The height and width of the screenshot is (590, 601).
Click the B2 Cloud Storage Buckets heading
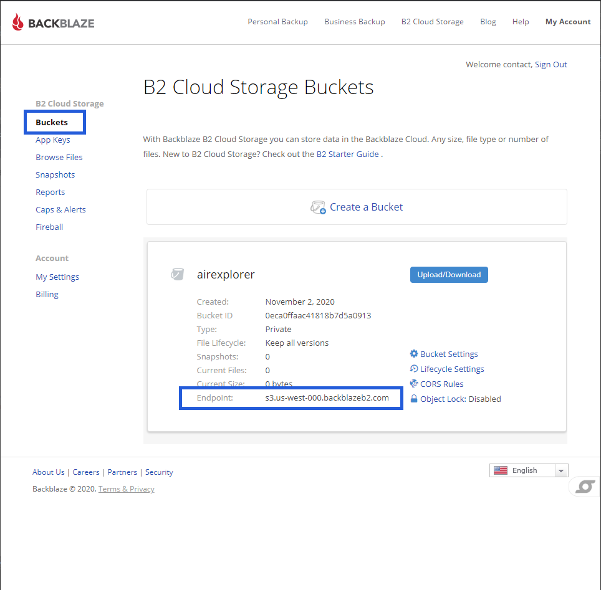pos(258,87)
